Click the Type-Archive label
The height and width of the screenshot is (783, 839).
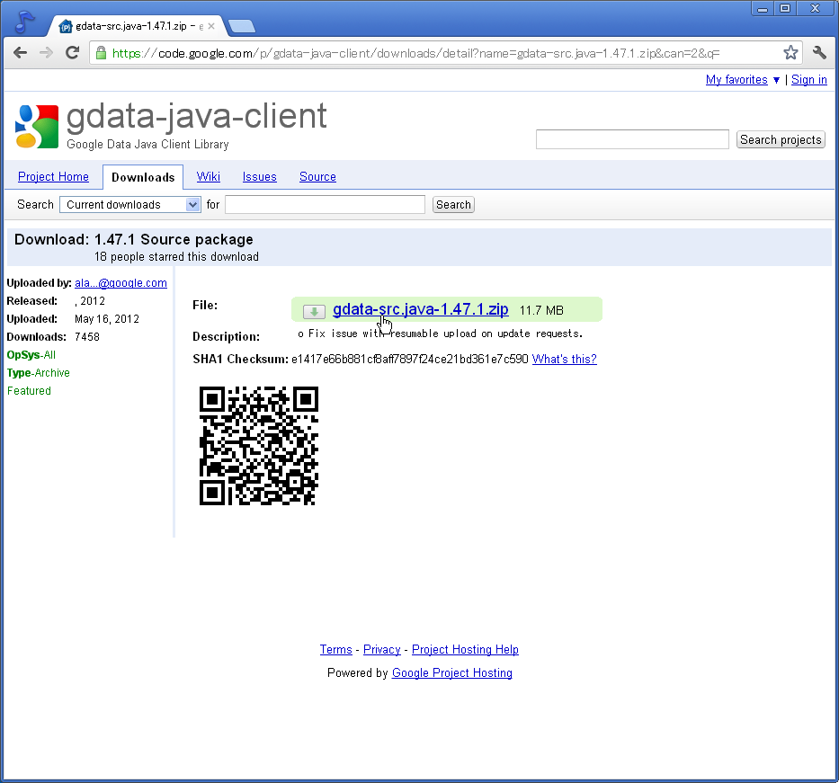(38, 373)
